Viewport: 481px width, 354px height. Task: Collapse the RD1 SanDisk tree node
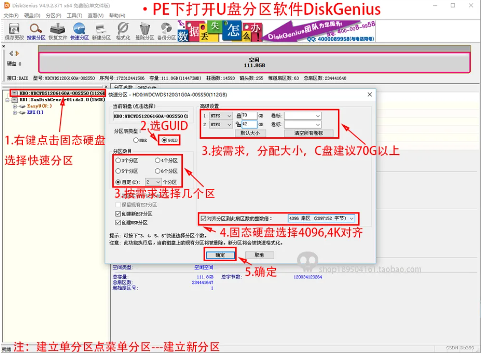(7, 100)
